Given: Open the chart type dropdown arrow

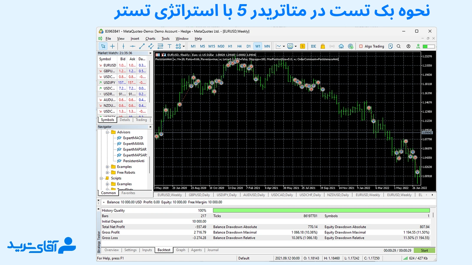Looking at the screenshot, I should (x=283, y=46).
